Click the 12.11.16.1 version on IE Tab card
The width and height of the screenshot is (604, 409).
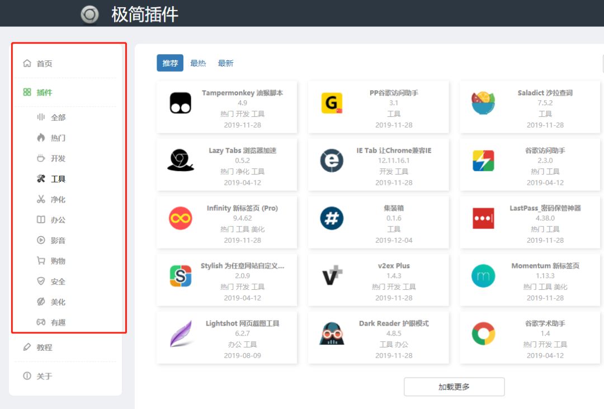[x=394, y=161]
